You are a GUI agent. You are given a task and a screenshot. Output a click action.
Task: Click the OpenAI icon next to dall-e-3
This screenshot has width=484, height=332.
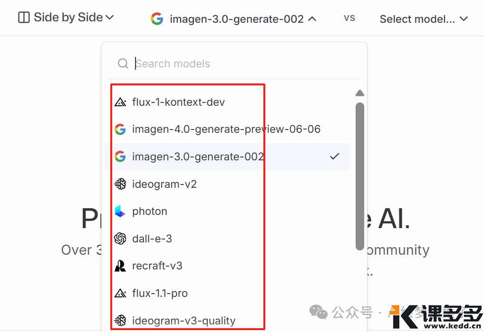click(x=120, y=239)
